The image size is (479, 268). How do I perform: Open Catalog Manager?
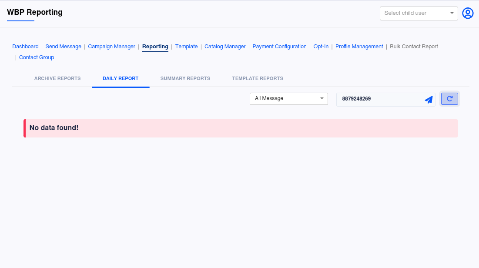click(x=225, y=47)
